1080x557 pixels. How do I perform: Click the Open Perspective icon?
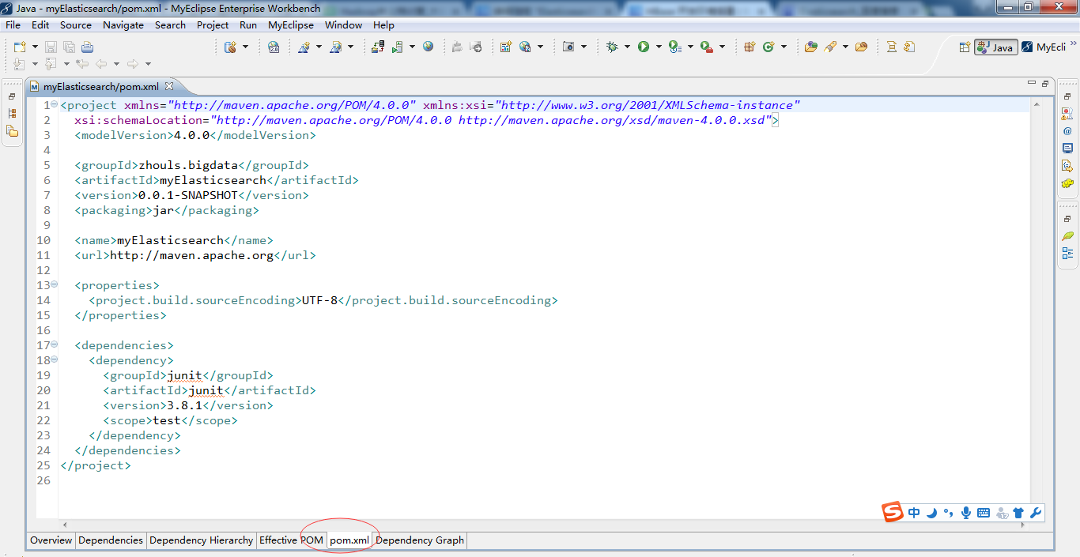tap(965, 47)
